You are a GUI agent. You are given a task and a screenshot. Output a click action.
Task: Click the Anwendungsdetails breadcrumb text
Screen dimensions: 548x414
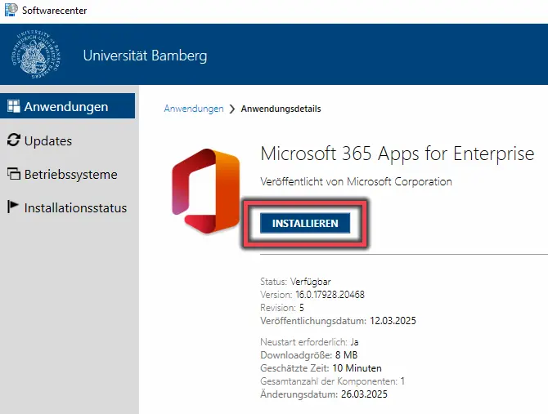[281, 109]
